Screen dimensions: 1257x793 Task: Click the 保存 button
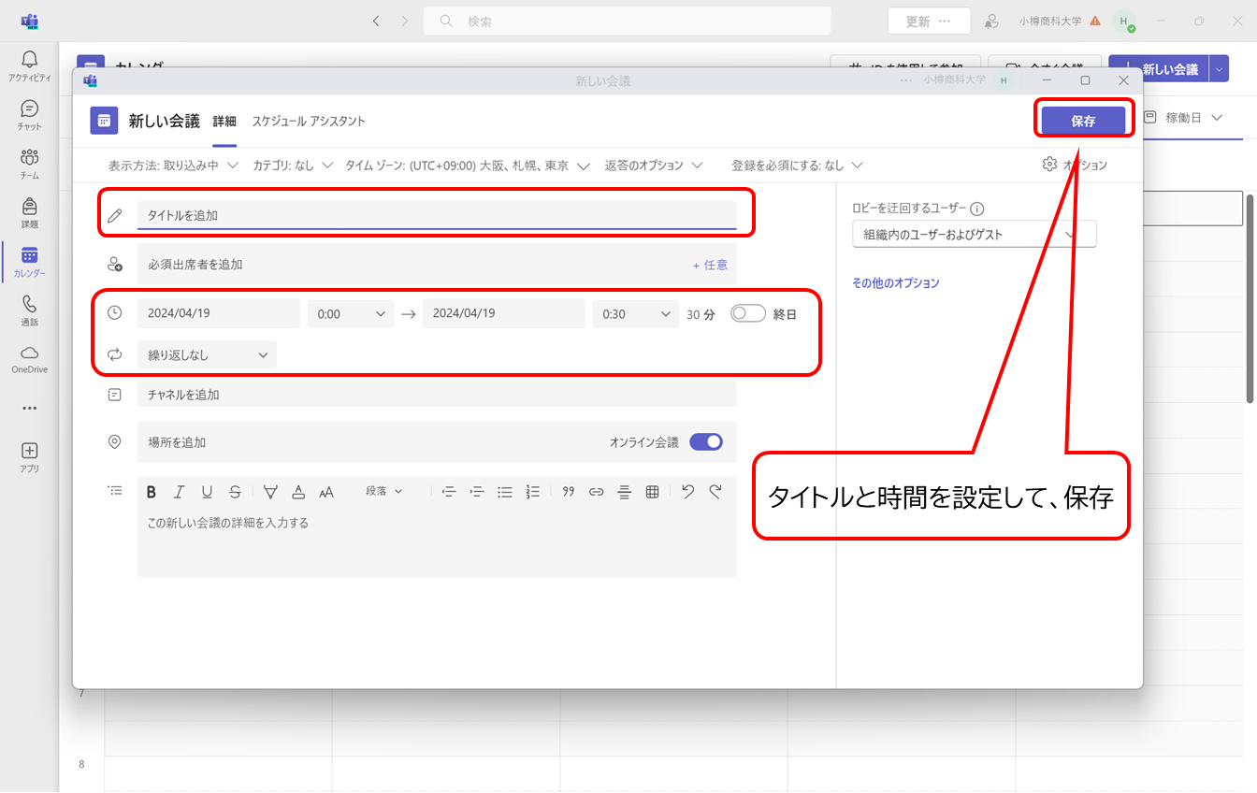tap(1083, 121)
